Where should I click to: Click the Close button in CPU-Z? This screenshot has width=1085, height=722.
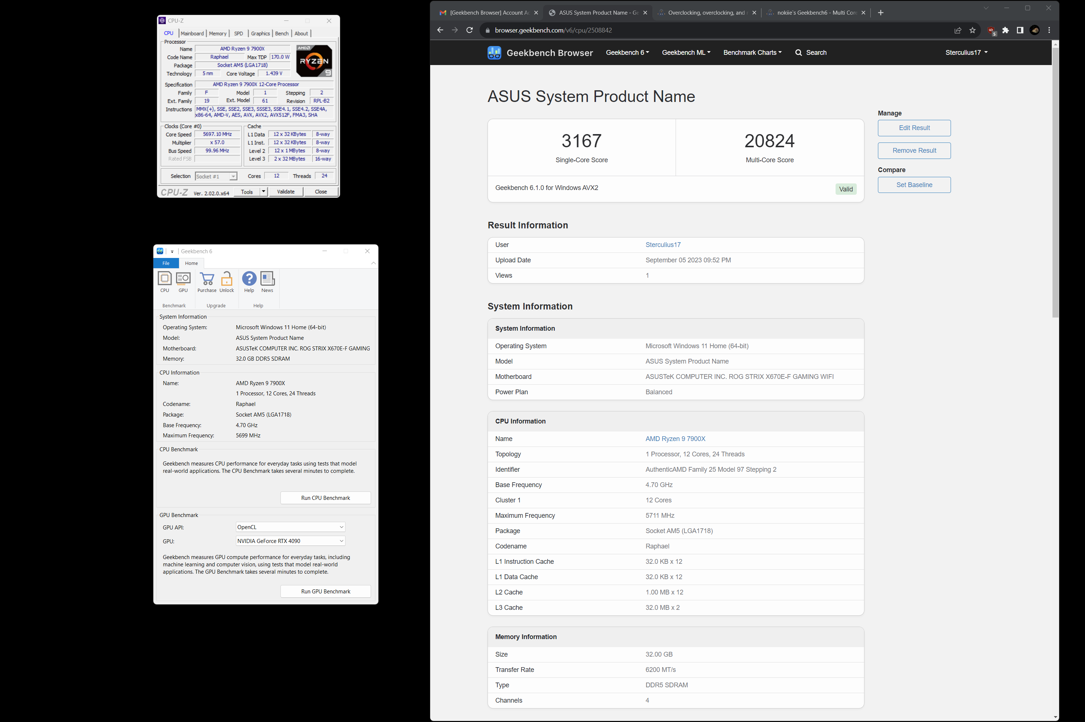point(321,191)
